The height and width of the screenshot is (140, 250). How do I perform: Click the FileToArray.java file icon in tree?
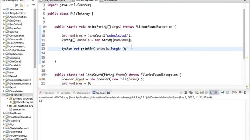coord(14,102)
